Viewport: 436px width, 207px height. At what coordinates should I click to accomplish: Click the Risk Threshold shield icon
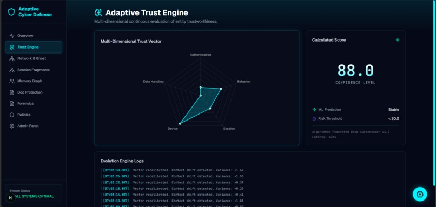click(x=314, y=119)
